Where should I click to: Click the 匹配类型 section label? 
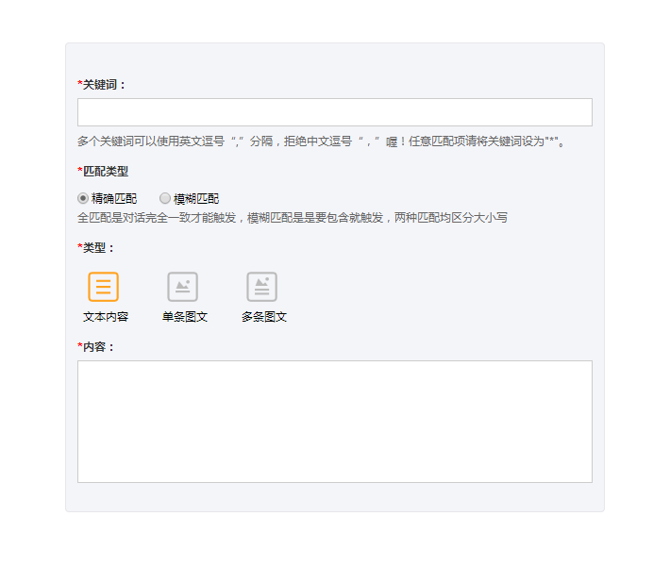pyautogui.click(x=106, y=172)
